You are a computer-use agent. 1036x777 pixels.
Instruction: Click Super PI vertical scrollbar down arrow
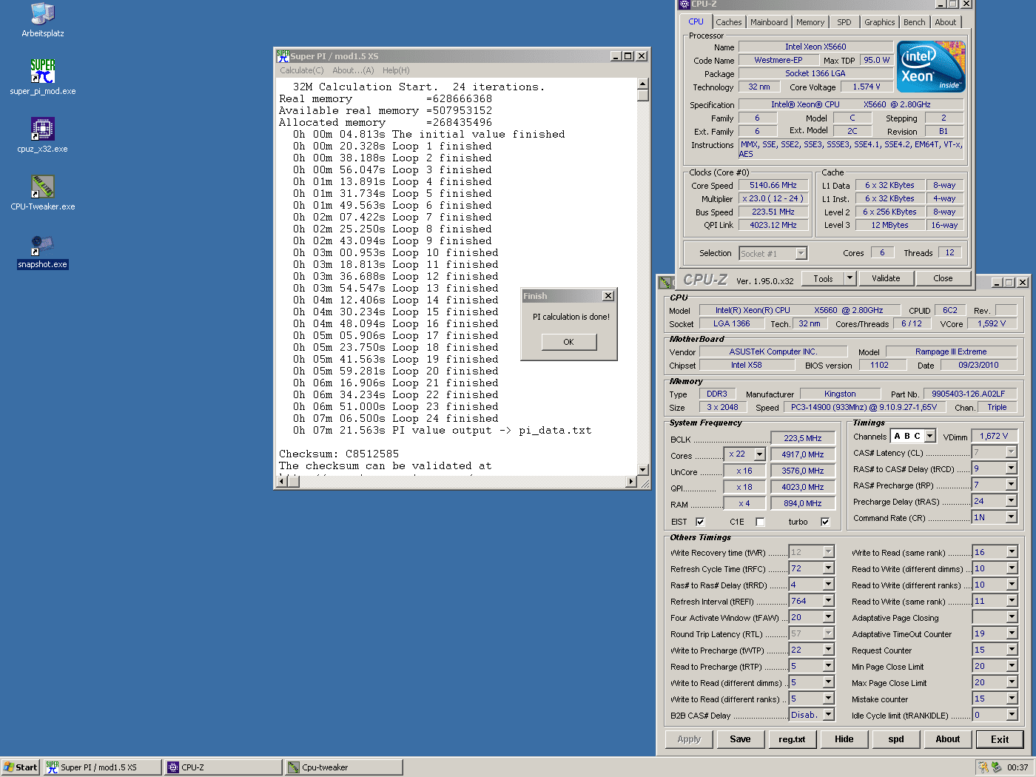[x=642, y=470]
